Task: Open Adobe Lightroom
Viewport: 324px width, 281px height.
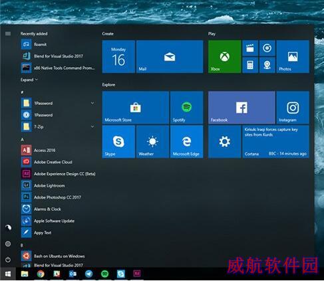Action: click(58, 185)
